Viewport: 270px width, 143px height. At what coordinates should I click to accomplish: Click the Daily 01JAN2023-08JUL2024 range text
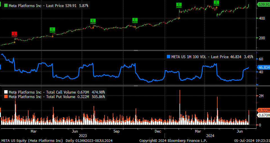pyautogui.click(x=89, y=141)
